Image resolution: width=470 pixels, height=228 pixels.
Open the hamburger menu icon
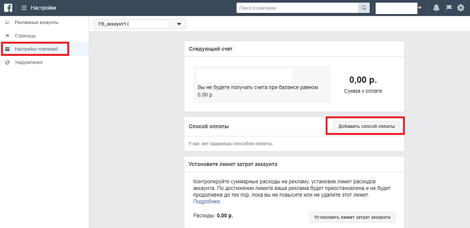tap(24, 8)
